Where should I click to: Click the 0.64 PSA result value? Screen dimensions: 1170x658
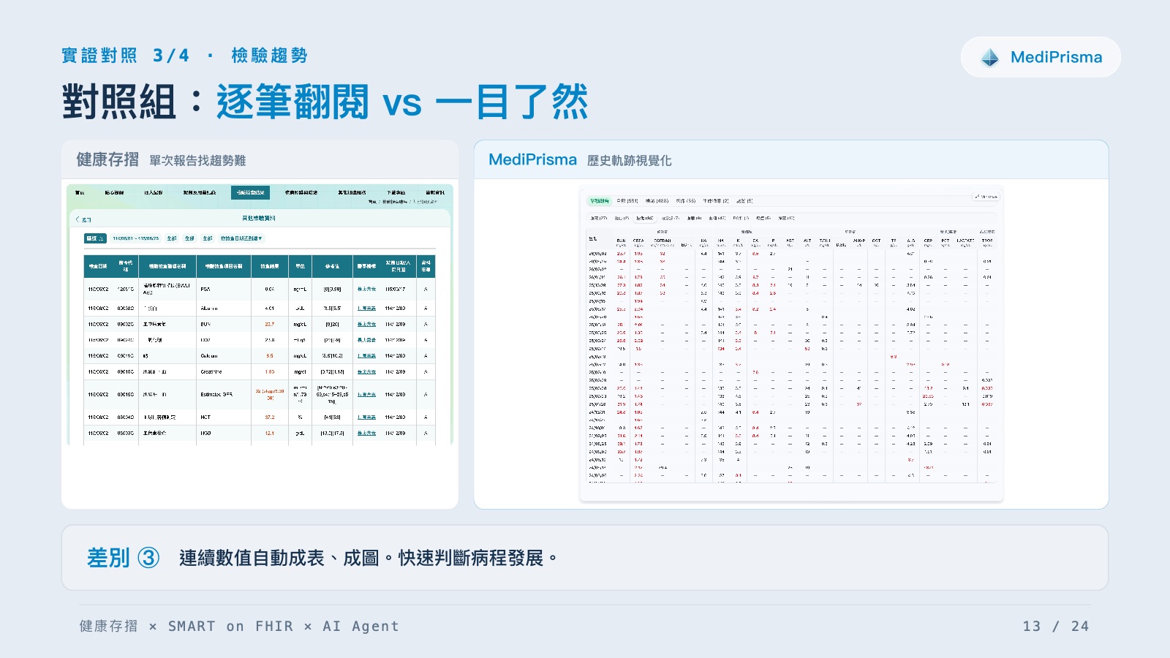point(270,290)
